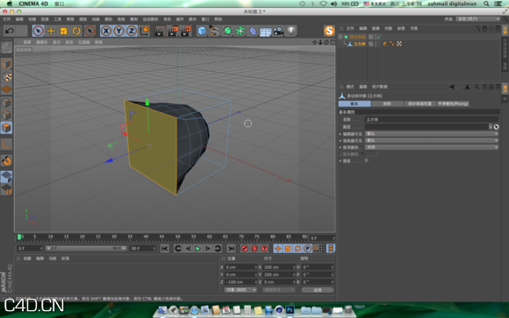Collapse the subdivision surface object tree

341,37
